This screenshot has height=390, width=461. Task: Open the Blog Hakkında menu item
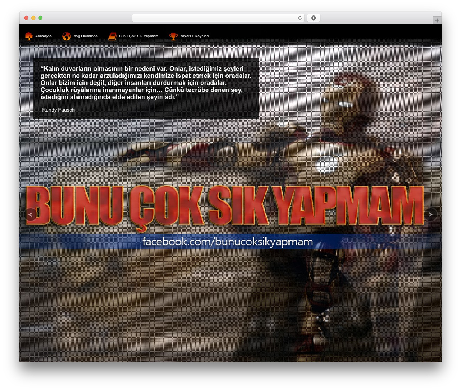coord(85,36)
